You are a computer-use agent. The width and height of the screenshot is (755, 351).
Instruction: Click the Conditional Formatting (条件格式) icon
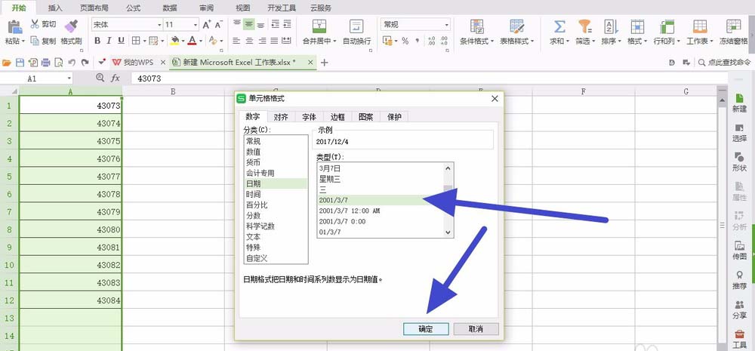(476, 26)
